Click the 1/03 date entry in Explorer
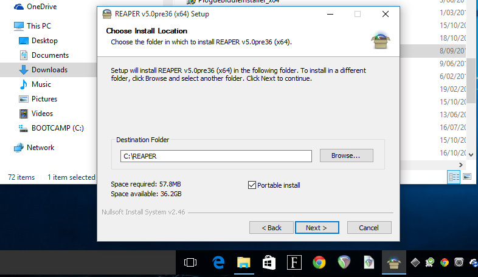The height and width of the screenshot is (277, 478). tap(452, 13)
